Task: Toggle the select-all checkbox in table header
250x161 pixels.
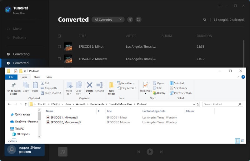Action: pyautogui.click(x=59, y=36)
